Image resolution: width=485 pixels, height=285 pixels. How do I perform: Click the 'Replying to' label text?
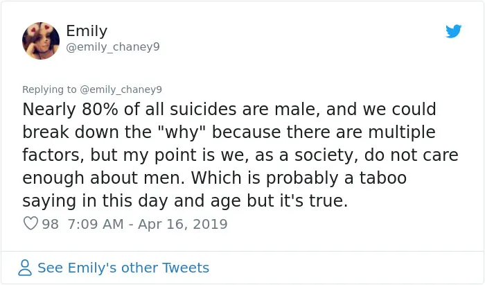(49, 89)
